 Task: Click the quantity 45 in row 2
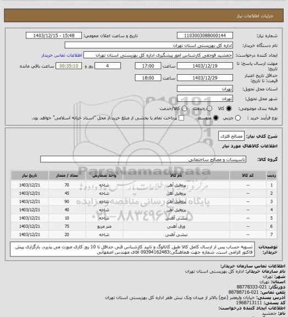pos(67,194)
